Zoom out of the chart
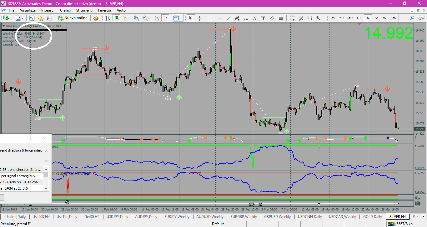The width and height of the screenshot is (427, 227). 145,18
